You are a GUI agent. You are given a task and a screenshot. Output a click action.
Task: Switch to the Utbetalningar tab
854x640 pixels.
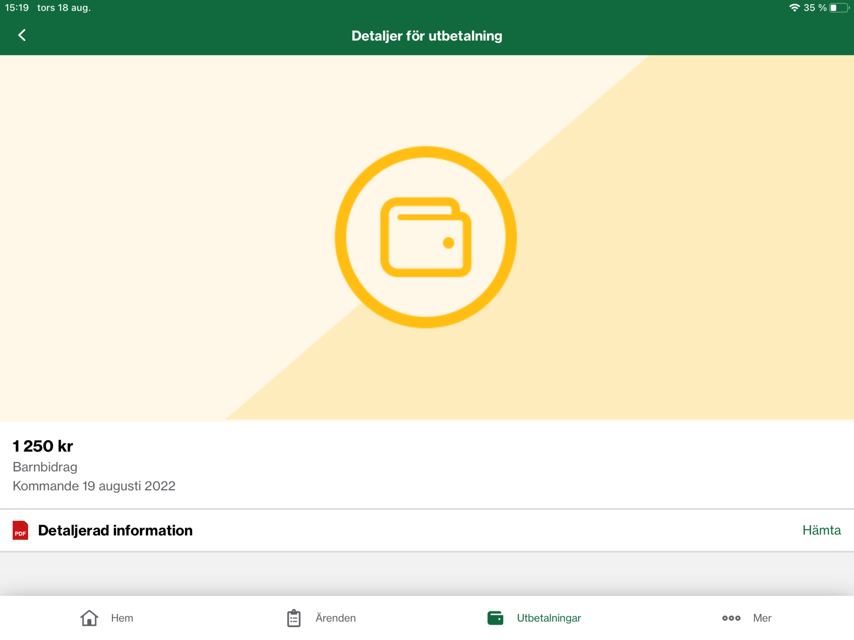pyautogui.click(x=534, y=618)
